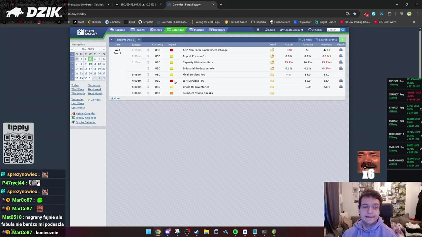The height and width of the screenshot is (237, 422).
Task: Toggle alert for Crude Oil Inventories row
Action: point(148,87)
